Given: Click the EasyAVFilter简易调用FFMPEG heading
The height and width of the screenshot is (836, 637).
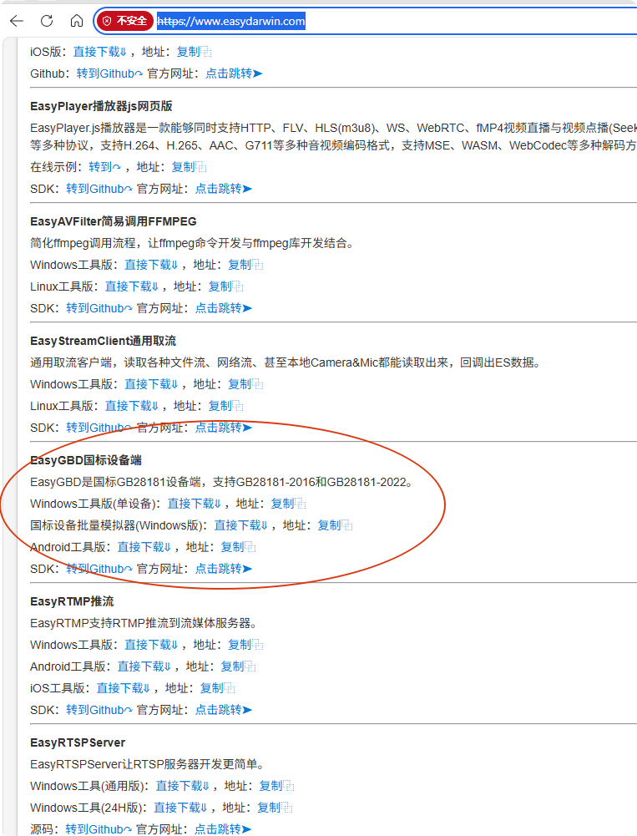Looking at the screenshot, I should point(114,221).
